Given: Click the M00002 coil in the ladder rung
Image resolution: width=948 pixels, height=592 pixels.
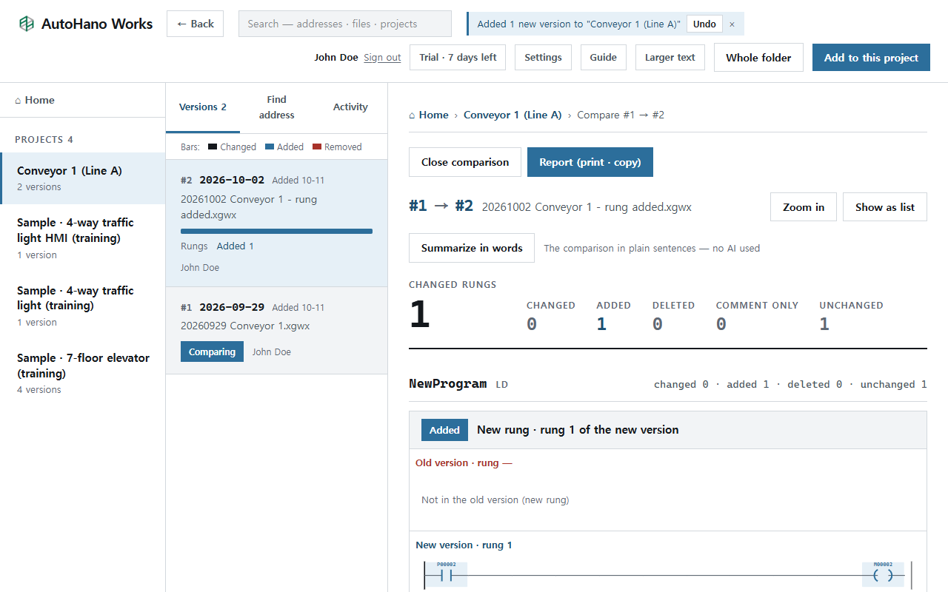Looking at the screenshot, I should 883,575.
